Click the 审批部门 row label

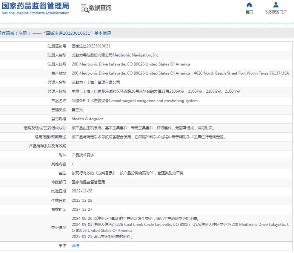tap(58, 182)
